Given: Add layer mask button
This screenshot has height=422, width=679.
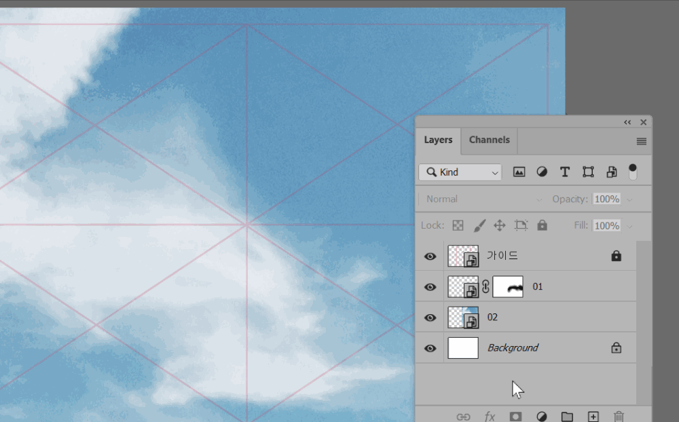Looking at the screenshot, I should click(515, 417).
